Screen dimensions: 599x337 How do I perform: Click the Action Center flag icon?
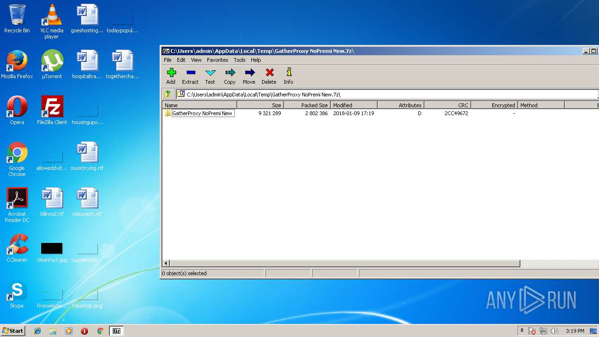pos(532,331)
